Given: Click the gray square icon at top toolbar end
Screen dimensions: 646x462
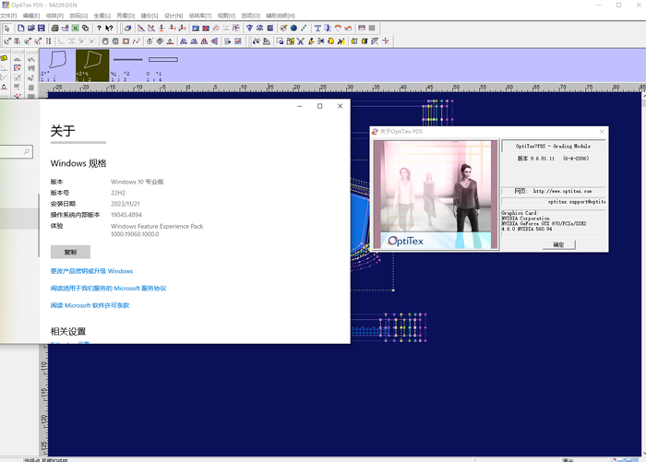Looking at the screenshot, I should pyautogui.click(x=372, y=29).
